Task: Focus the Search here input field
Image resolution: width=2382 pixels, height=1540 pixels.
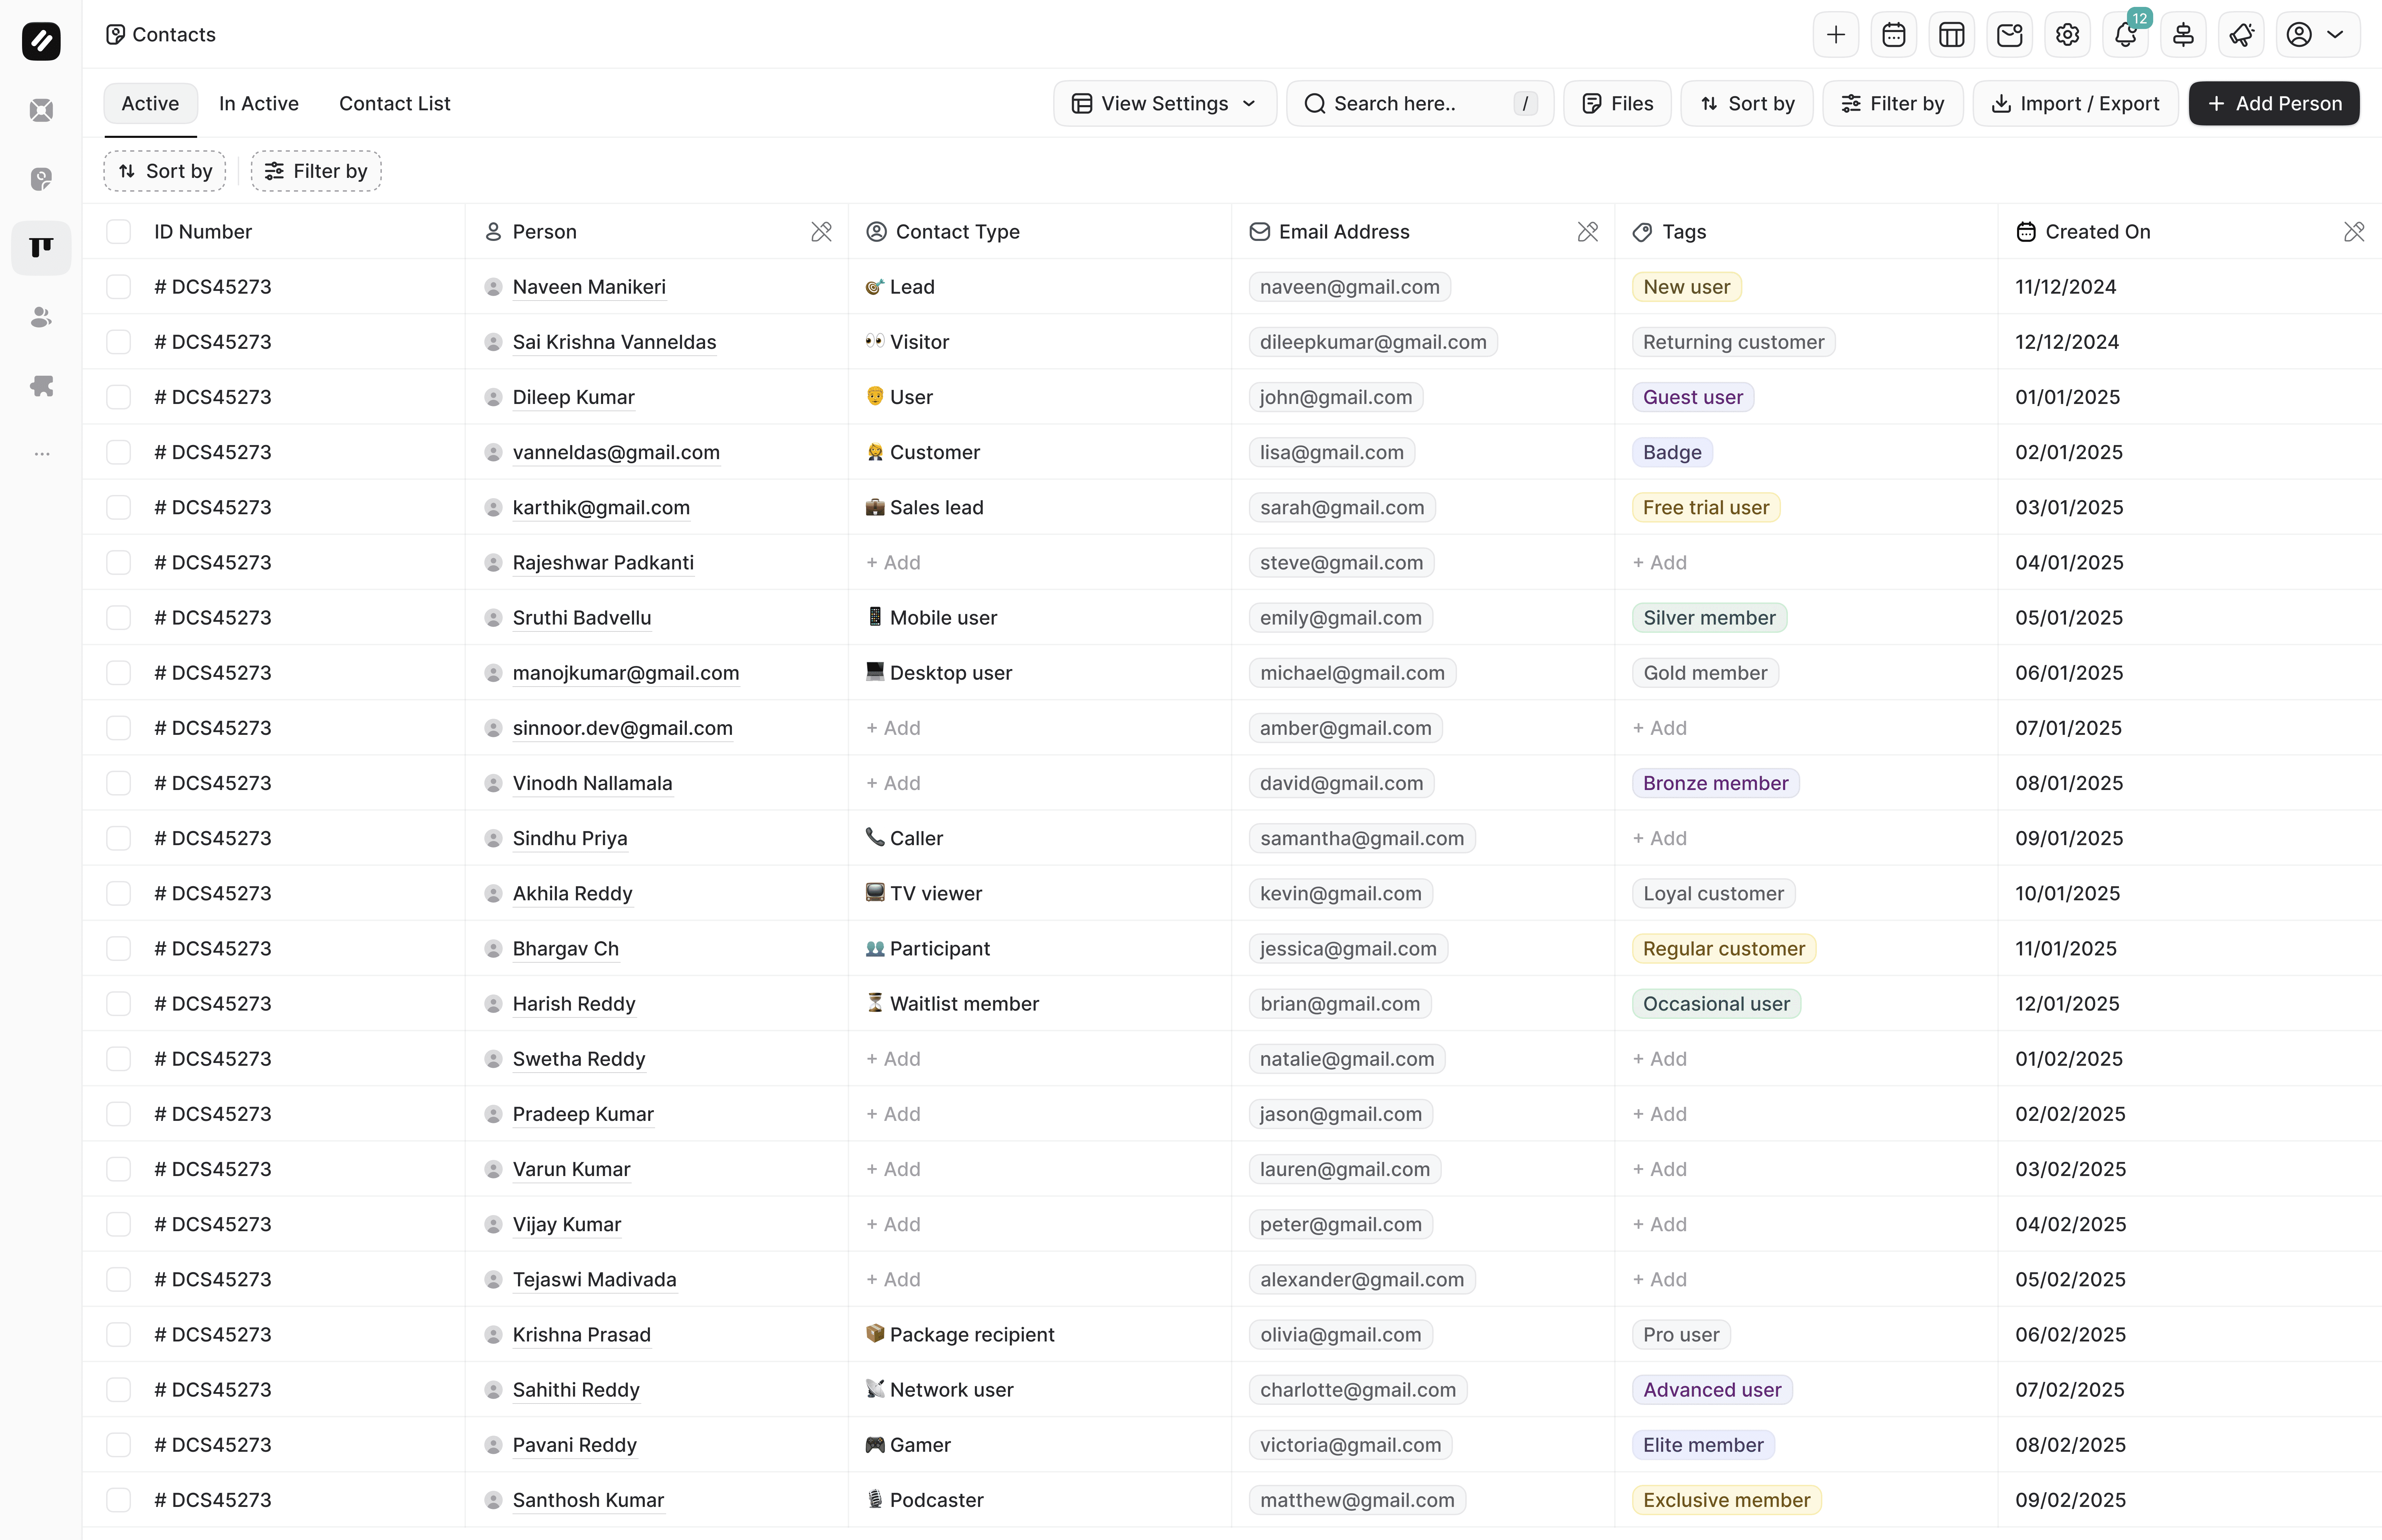Action: 1419,104
